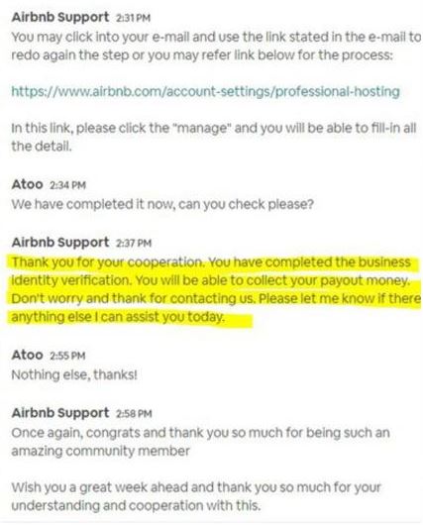
Task: Click the 2:58 PM timestamp
Action: (134, 413)
